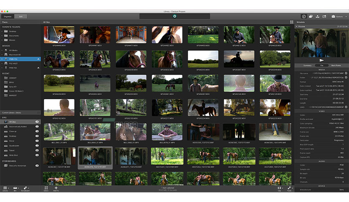Viewport: 349px width, 202px height.
Task: Click the activity indicator in the top center pane
Action: (175, 16)
